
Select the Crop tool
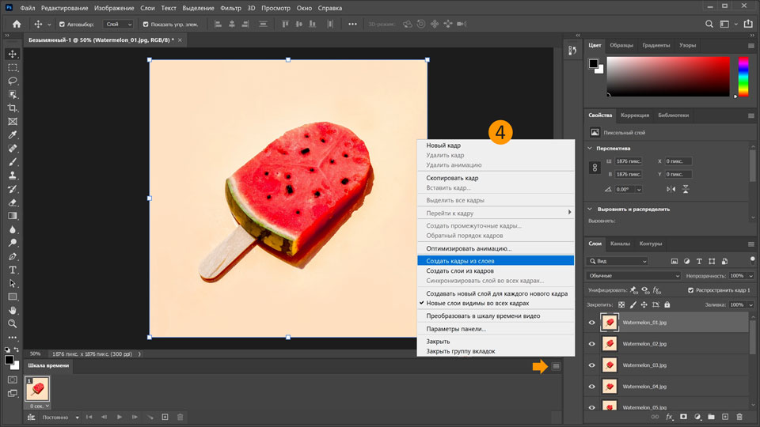pos(13,108)
